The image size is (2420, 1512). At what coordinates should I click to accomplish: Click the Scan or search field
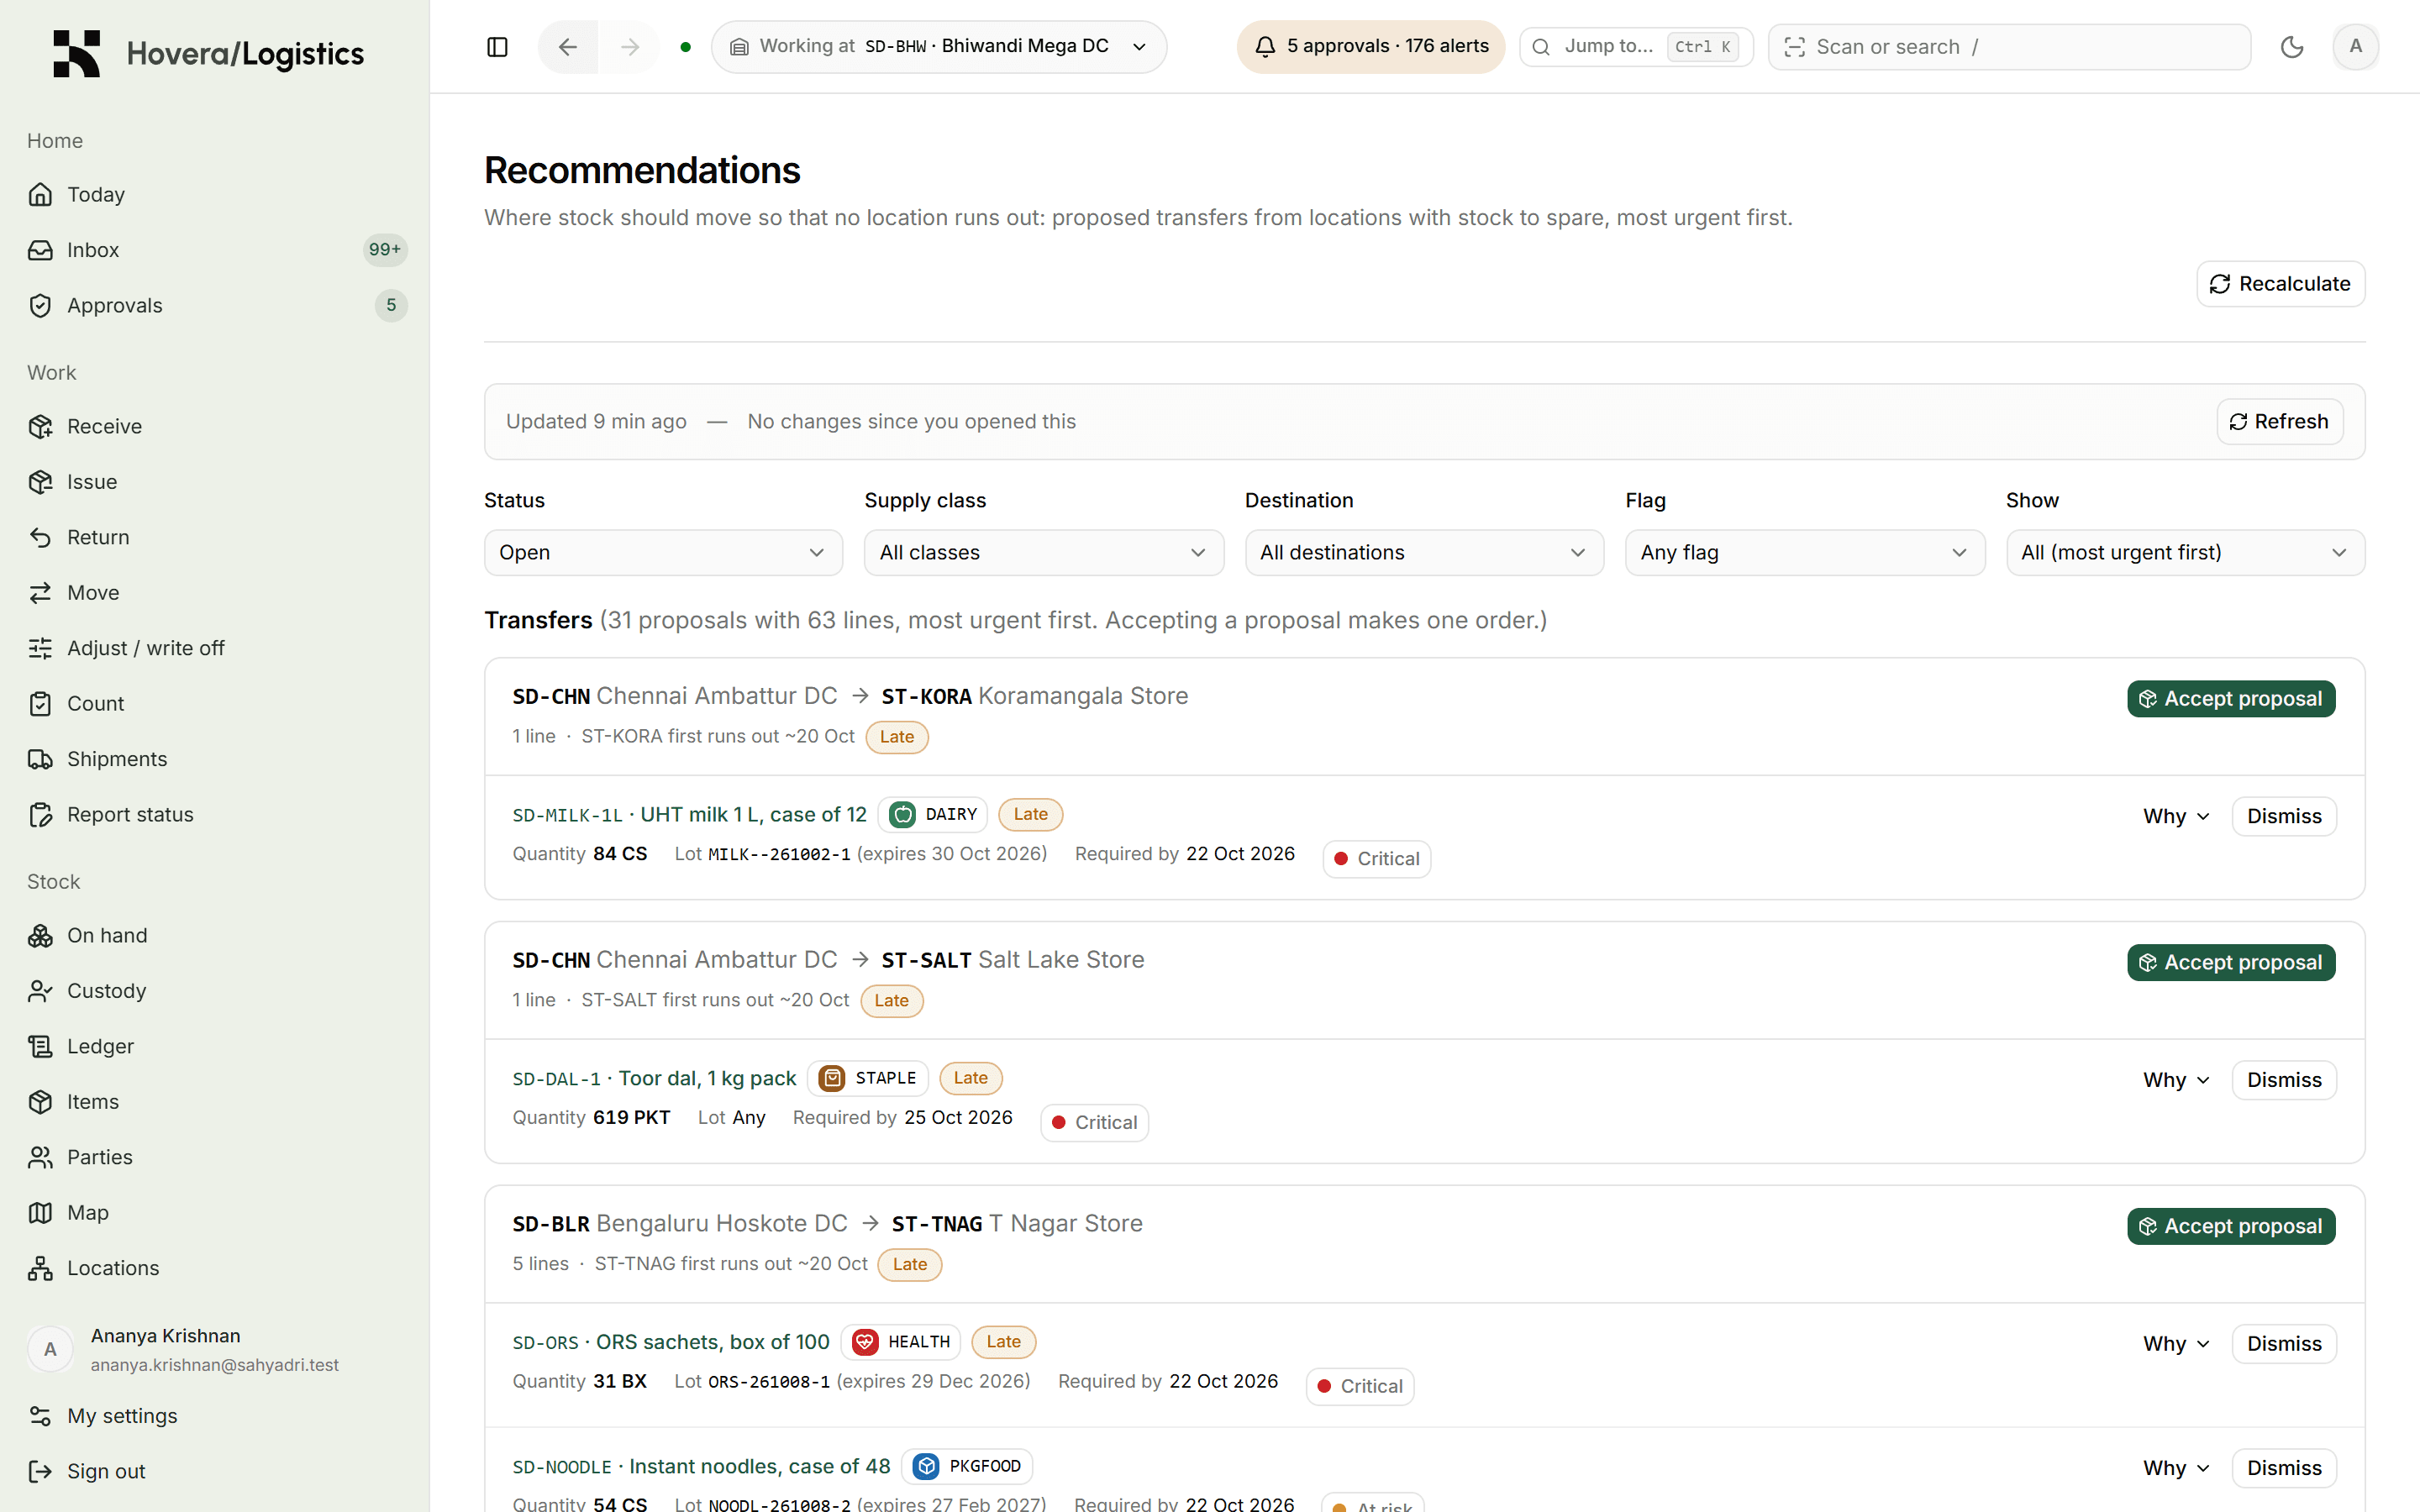(x=2010, y=47)
